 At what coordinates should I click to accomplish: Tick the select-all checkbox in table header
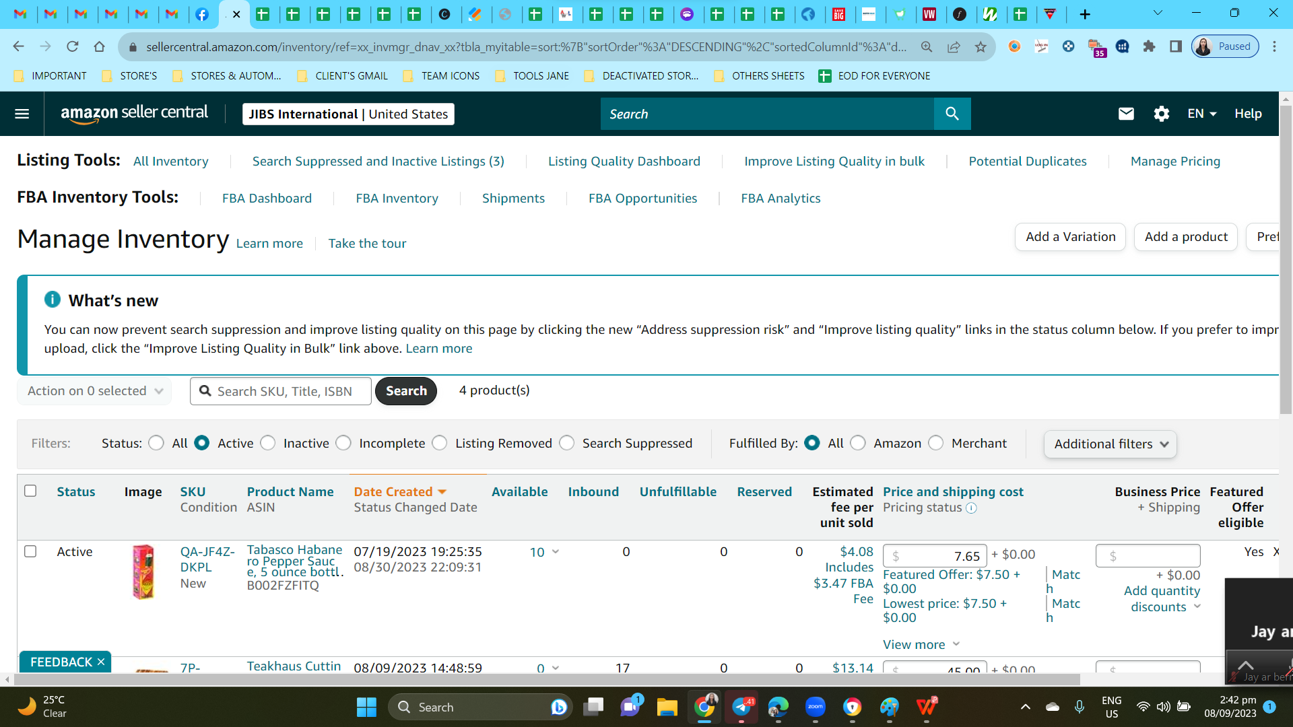tap(30, 491)
